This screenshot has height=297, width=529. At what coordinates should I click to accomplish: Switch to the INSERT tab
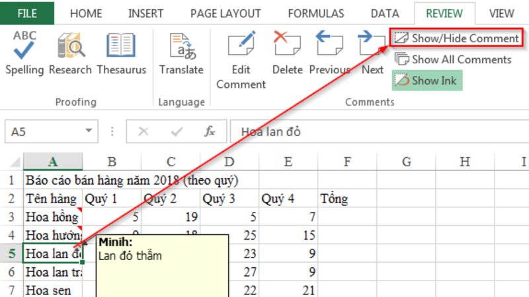pos(145,13)
